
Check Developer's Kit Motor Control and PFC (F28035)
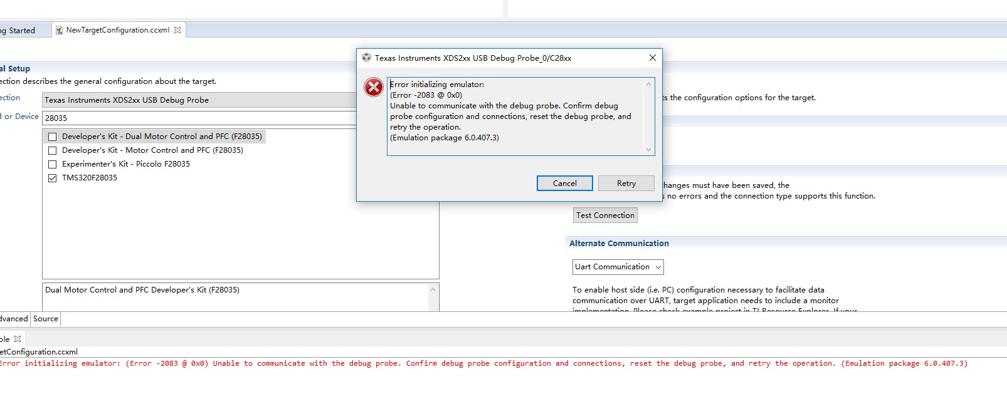pos(52,150)
